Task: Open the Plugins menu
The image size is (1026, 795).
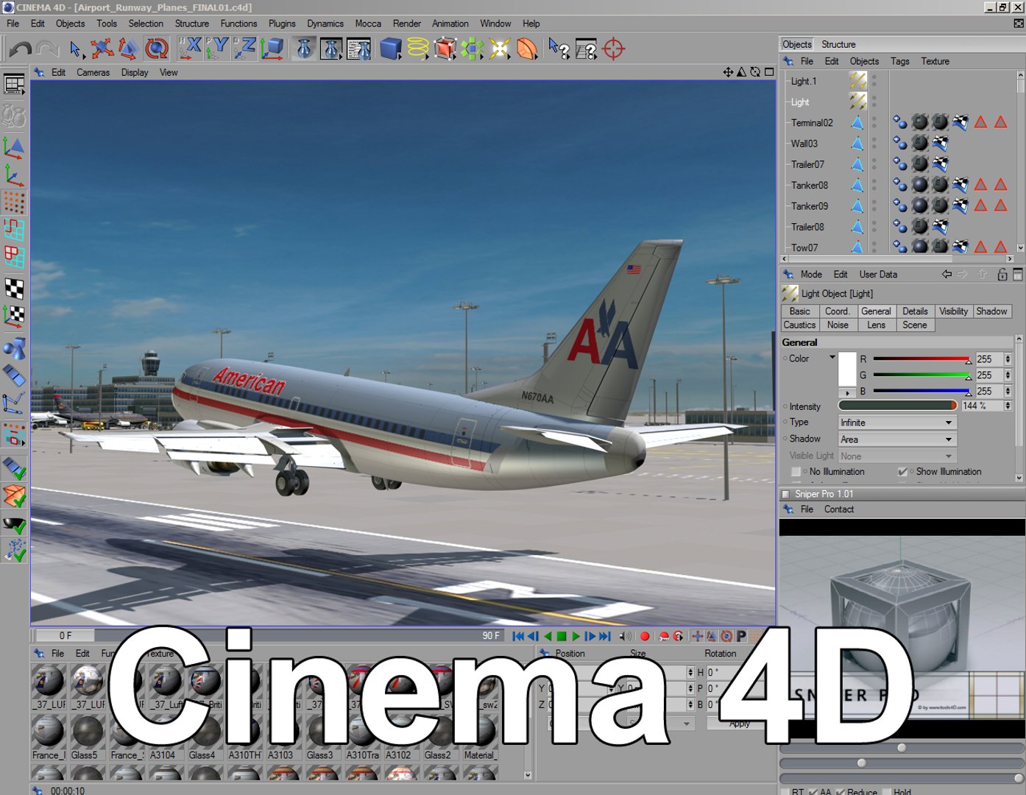Action: coord(282,24)
